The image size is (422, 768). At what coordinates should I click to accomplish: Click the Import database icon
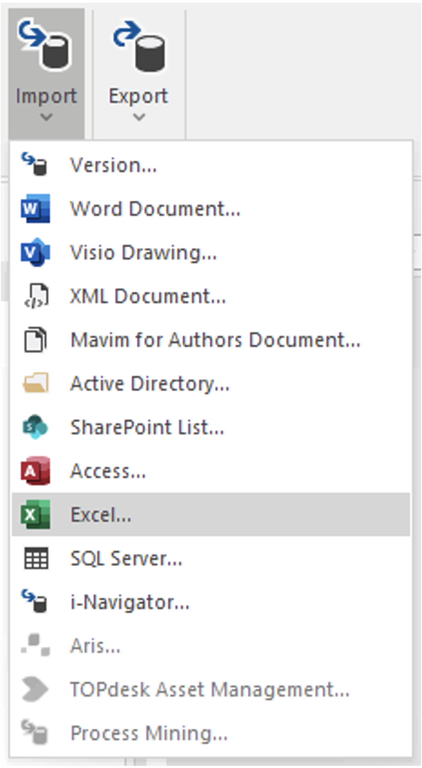pos(45,44)
